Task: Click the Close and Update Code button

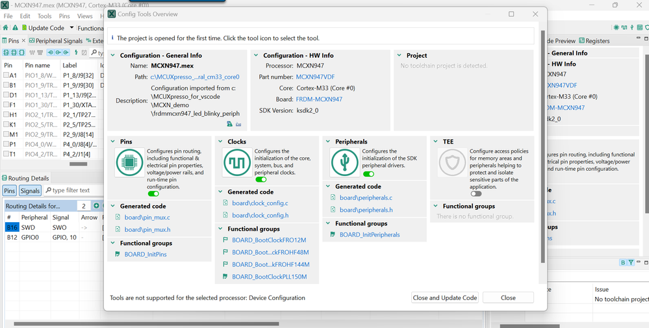Action: (445, 297)
